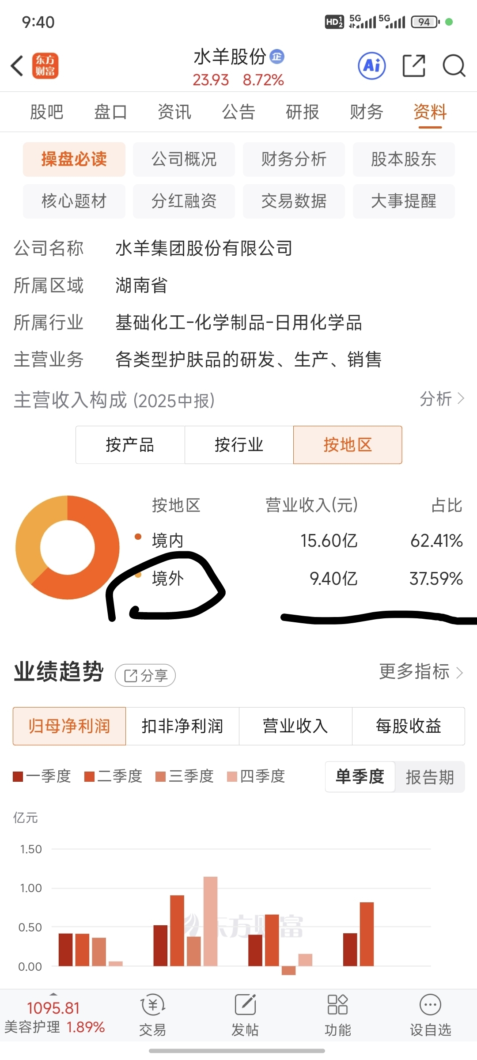
Task: Click the 二季度 legend color swatch
Action: tap(89, 776)
